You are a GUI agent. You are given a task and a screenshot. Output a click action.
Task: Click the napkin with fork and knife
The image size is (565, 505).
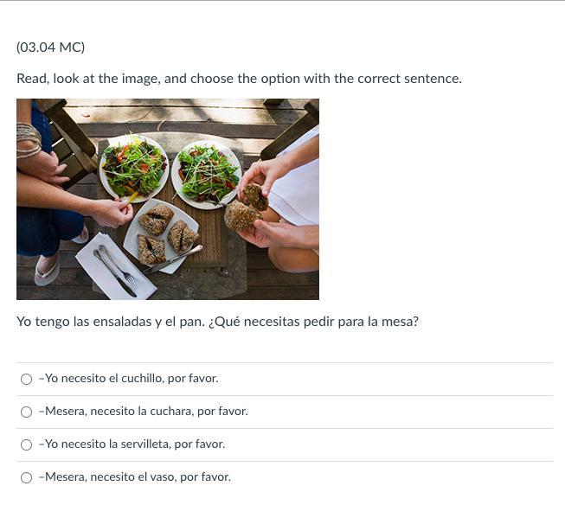[x=115, y=267]
